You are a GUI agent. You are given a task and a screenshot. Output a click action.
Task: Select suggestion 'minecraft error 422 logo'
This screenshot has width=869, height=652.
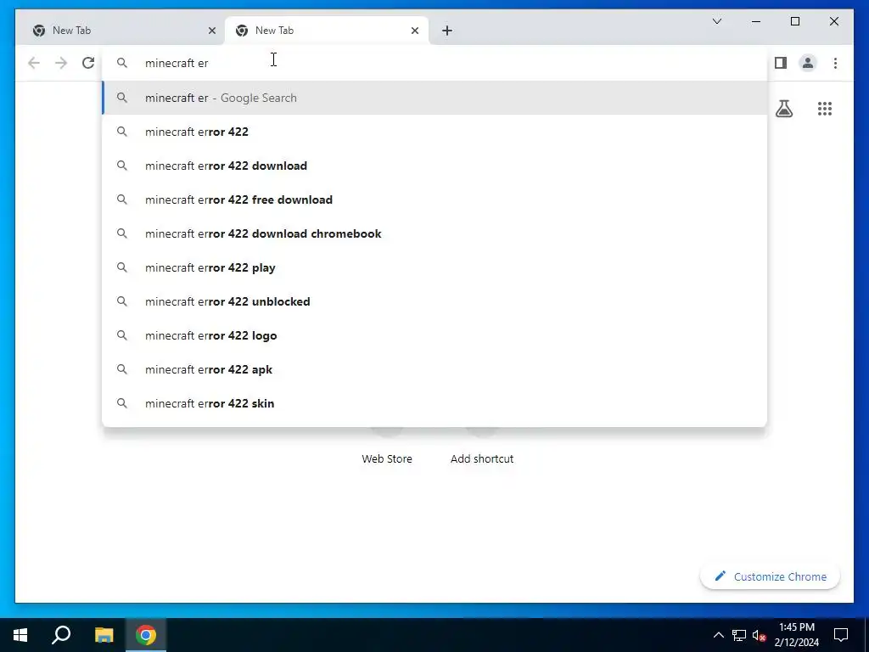tap(434, 335)
